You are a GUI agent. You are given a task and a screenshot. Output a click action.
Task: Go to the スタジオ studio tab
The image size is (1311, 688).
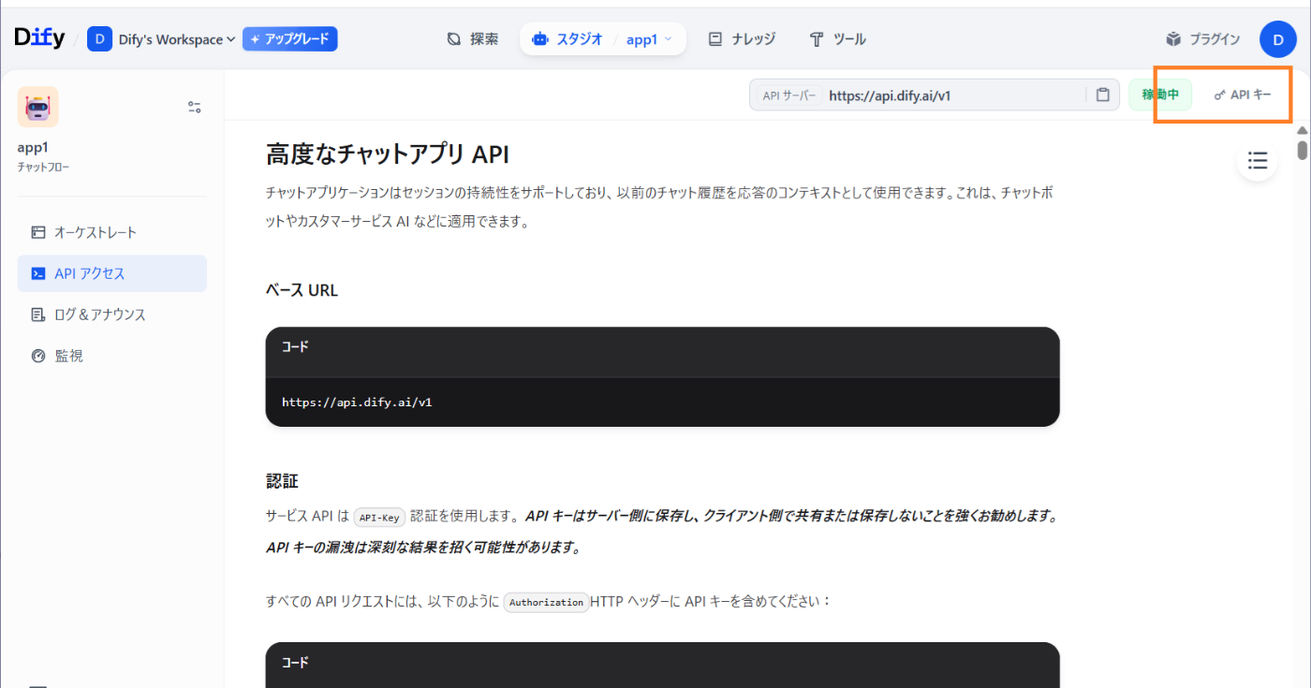[x=567, y=39]
